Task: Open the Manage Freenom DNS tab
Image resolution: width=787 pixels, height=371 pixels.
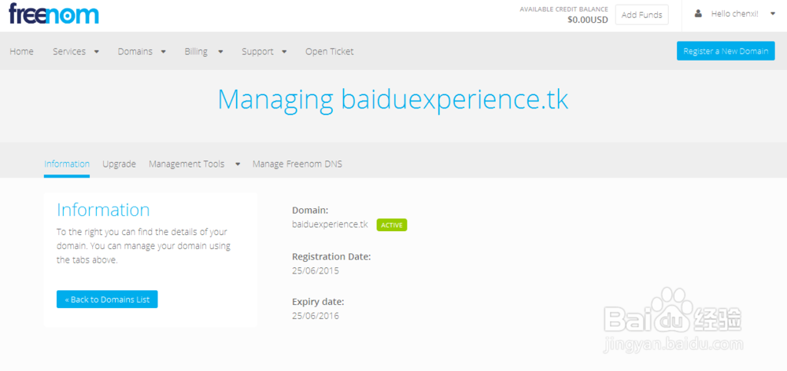Action: 297,164
